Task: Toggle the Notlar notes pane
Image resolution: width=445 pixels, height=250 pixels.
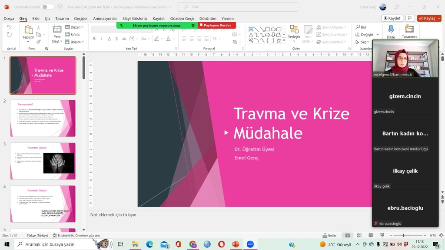Action: pos(329,236)
